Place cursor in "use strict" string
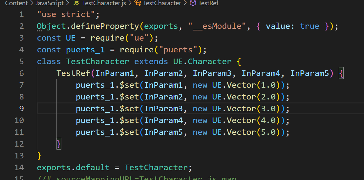This screenshot has width=364, height=180. (x=66, y=15)
